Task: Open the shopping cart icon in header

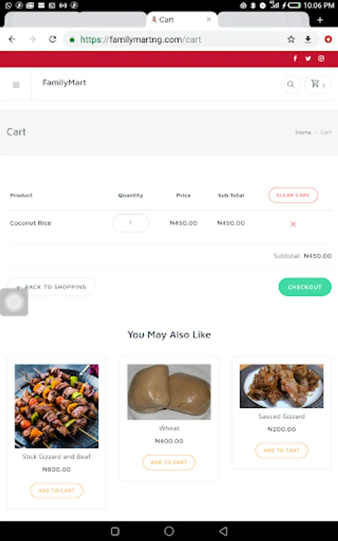Action: tap(318, 84)
